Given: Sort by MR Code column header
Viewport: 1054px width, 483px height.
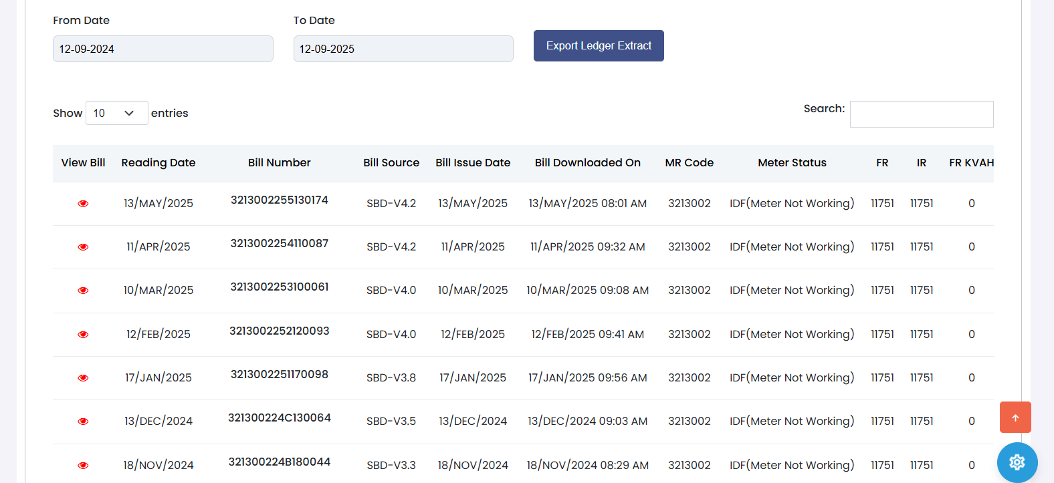Looking at the screenshot, I should click(x=689, y=162).
